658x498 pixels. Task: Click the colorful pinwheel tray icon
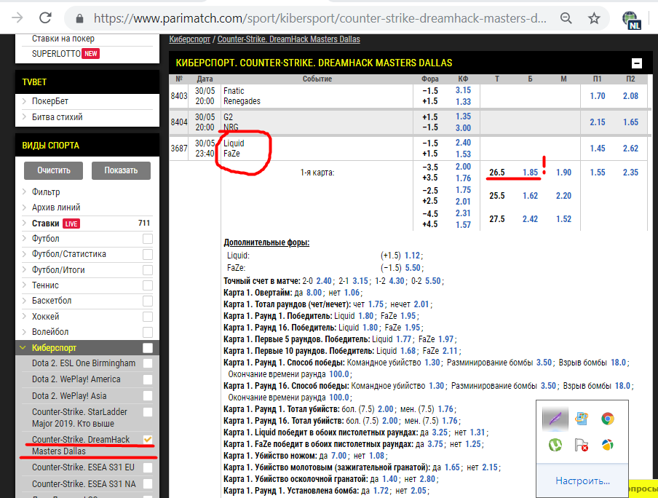coord(607,445)
